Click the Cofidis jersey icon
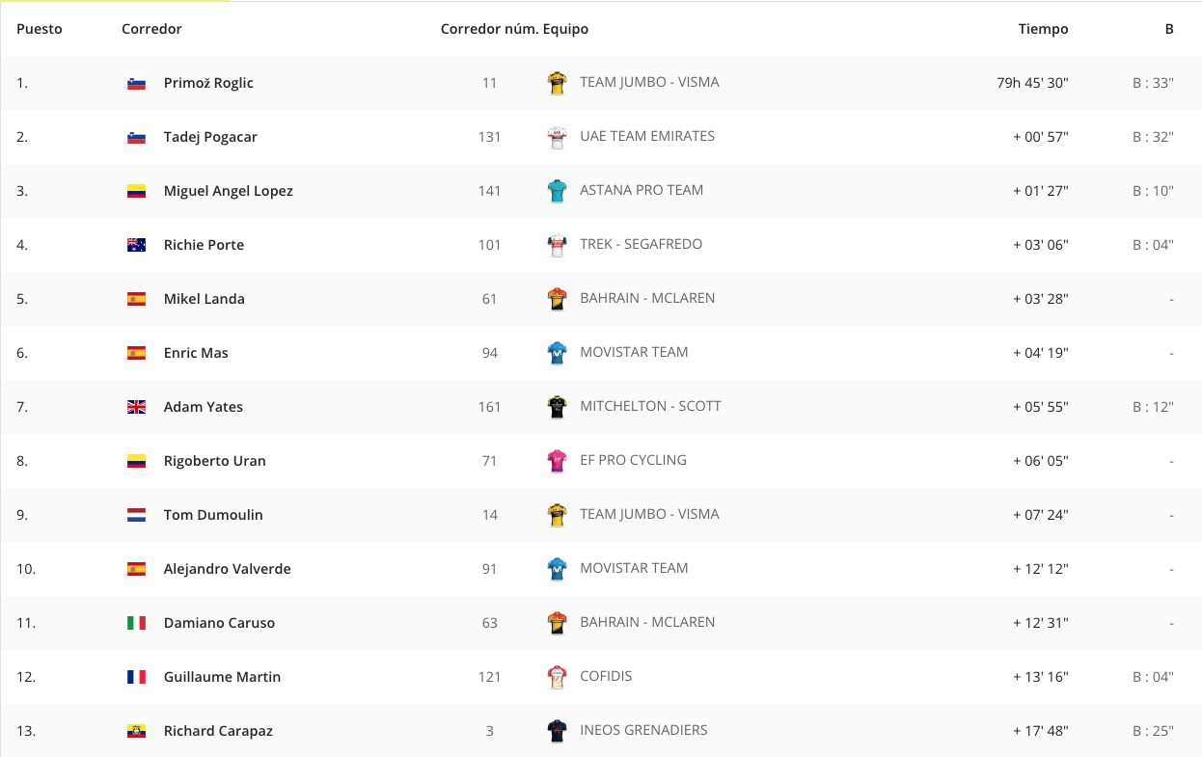Screen dimensions: 1202x757 557,677
